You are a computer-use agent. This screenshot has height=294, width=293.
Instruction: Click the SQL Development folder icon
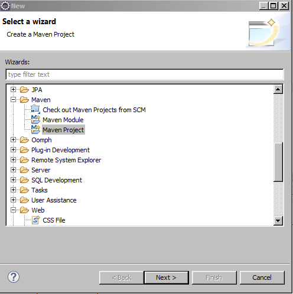pyautogui.click(x=24, y=180)
